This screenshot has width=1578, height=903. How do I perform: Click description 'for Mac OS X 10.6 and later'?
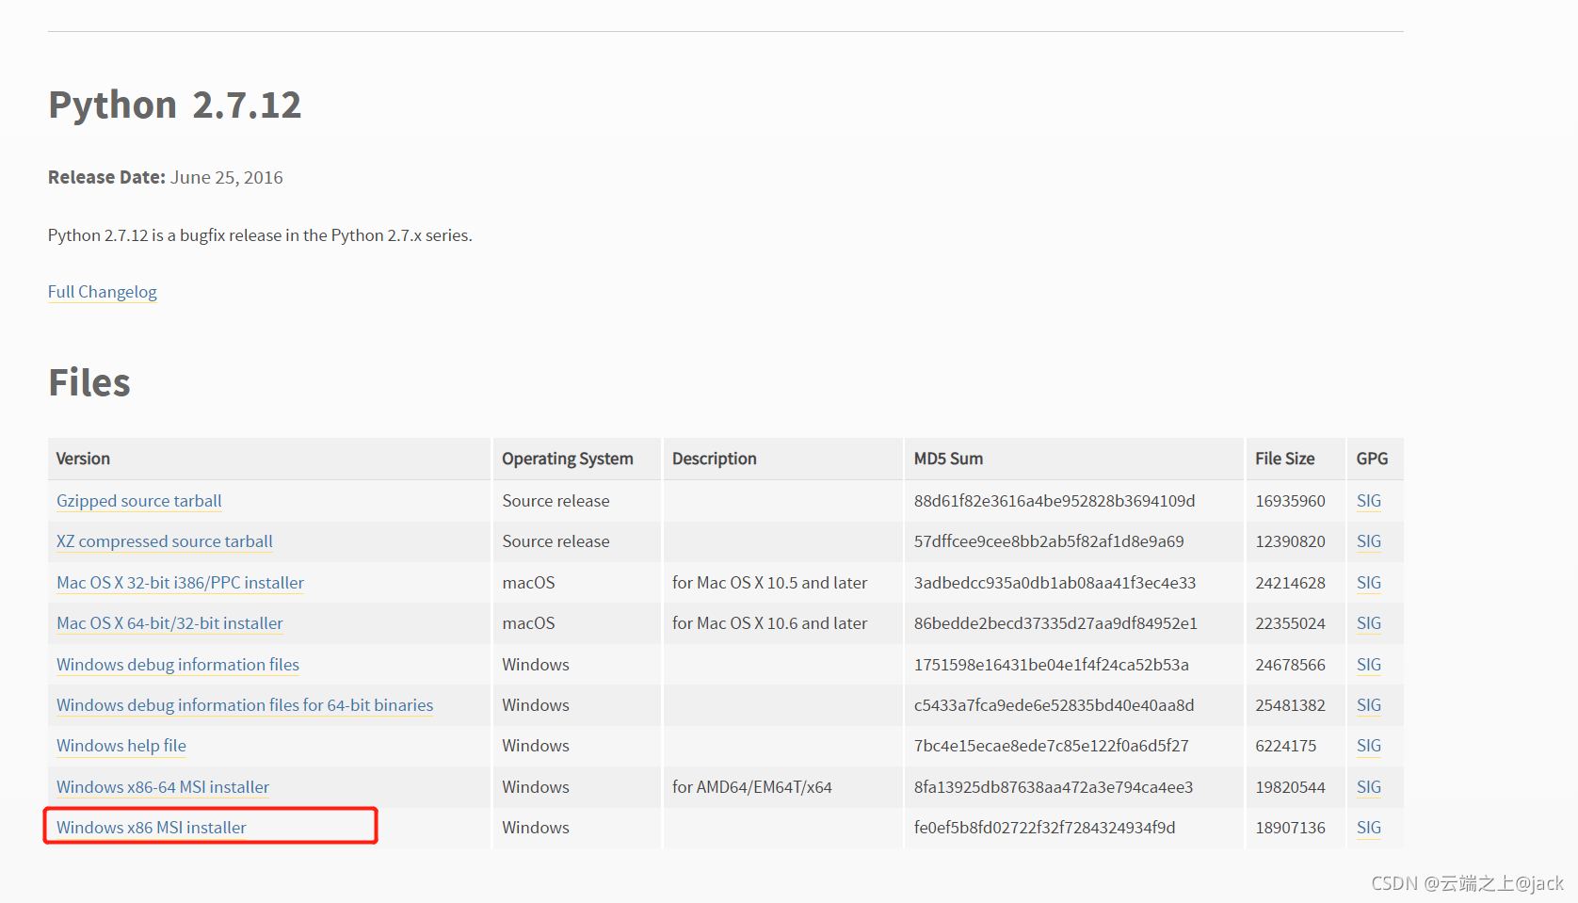click(x=769, y=623)
